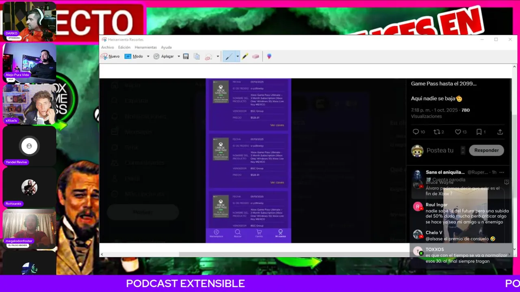The width and height of the screenshot is (520, 292).
Task: Select the yellow highlighter tool
Action: click(x=245, y=56)
